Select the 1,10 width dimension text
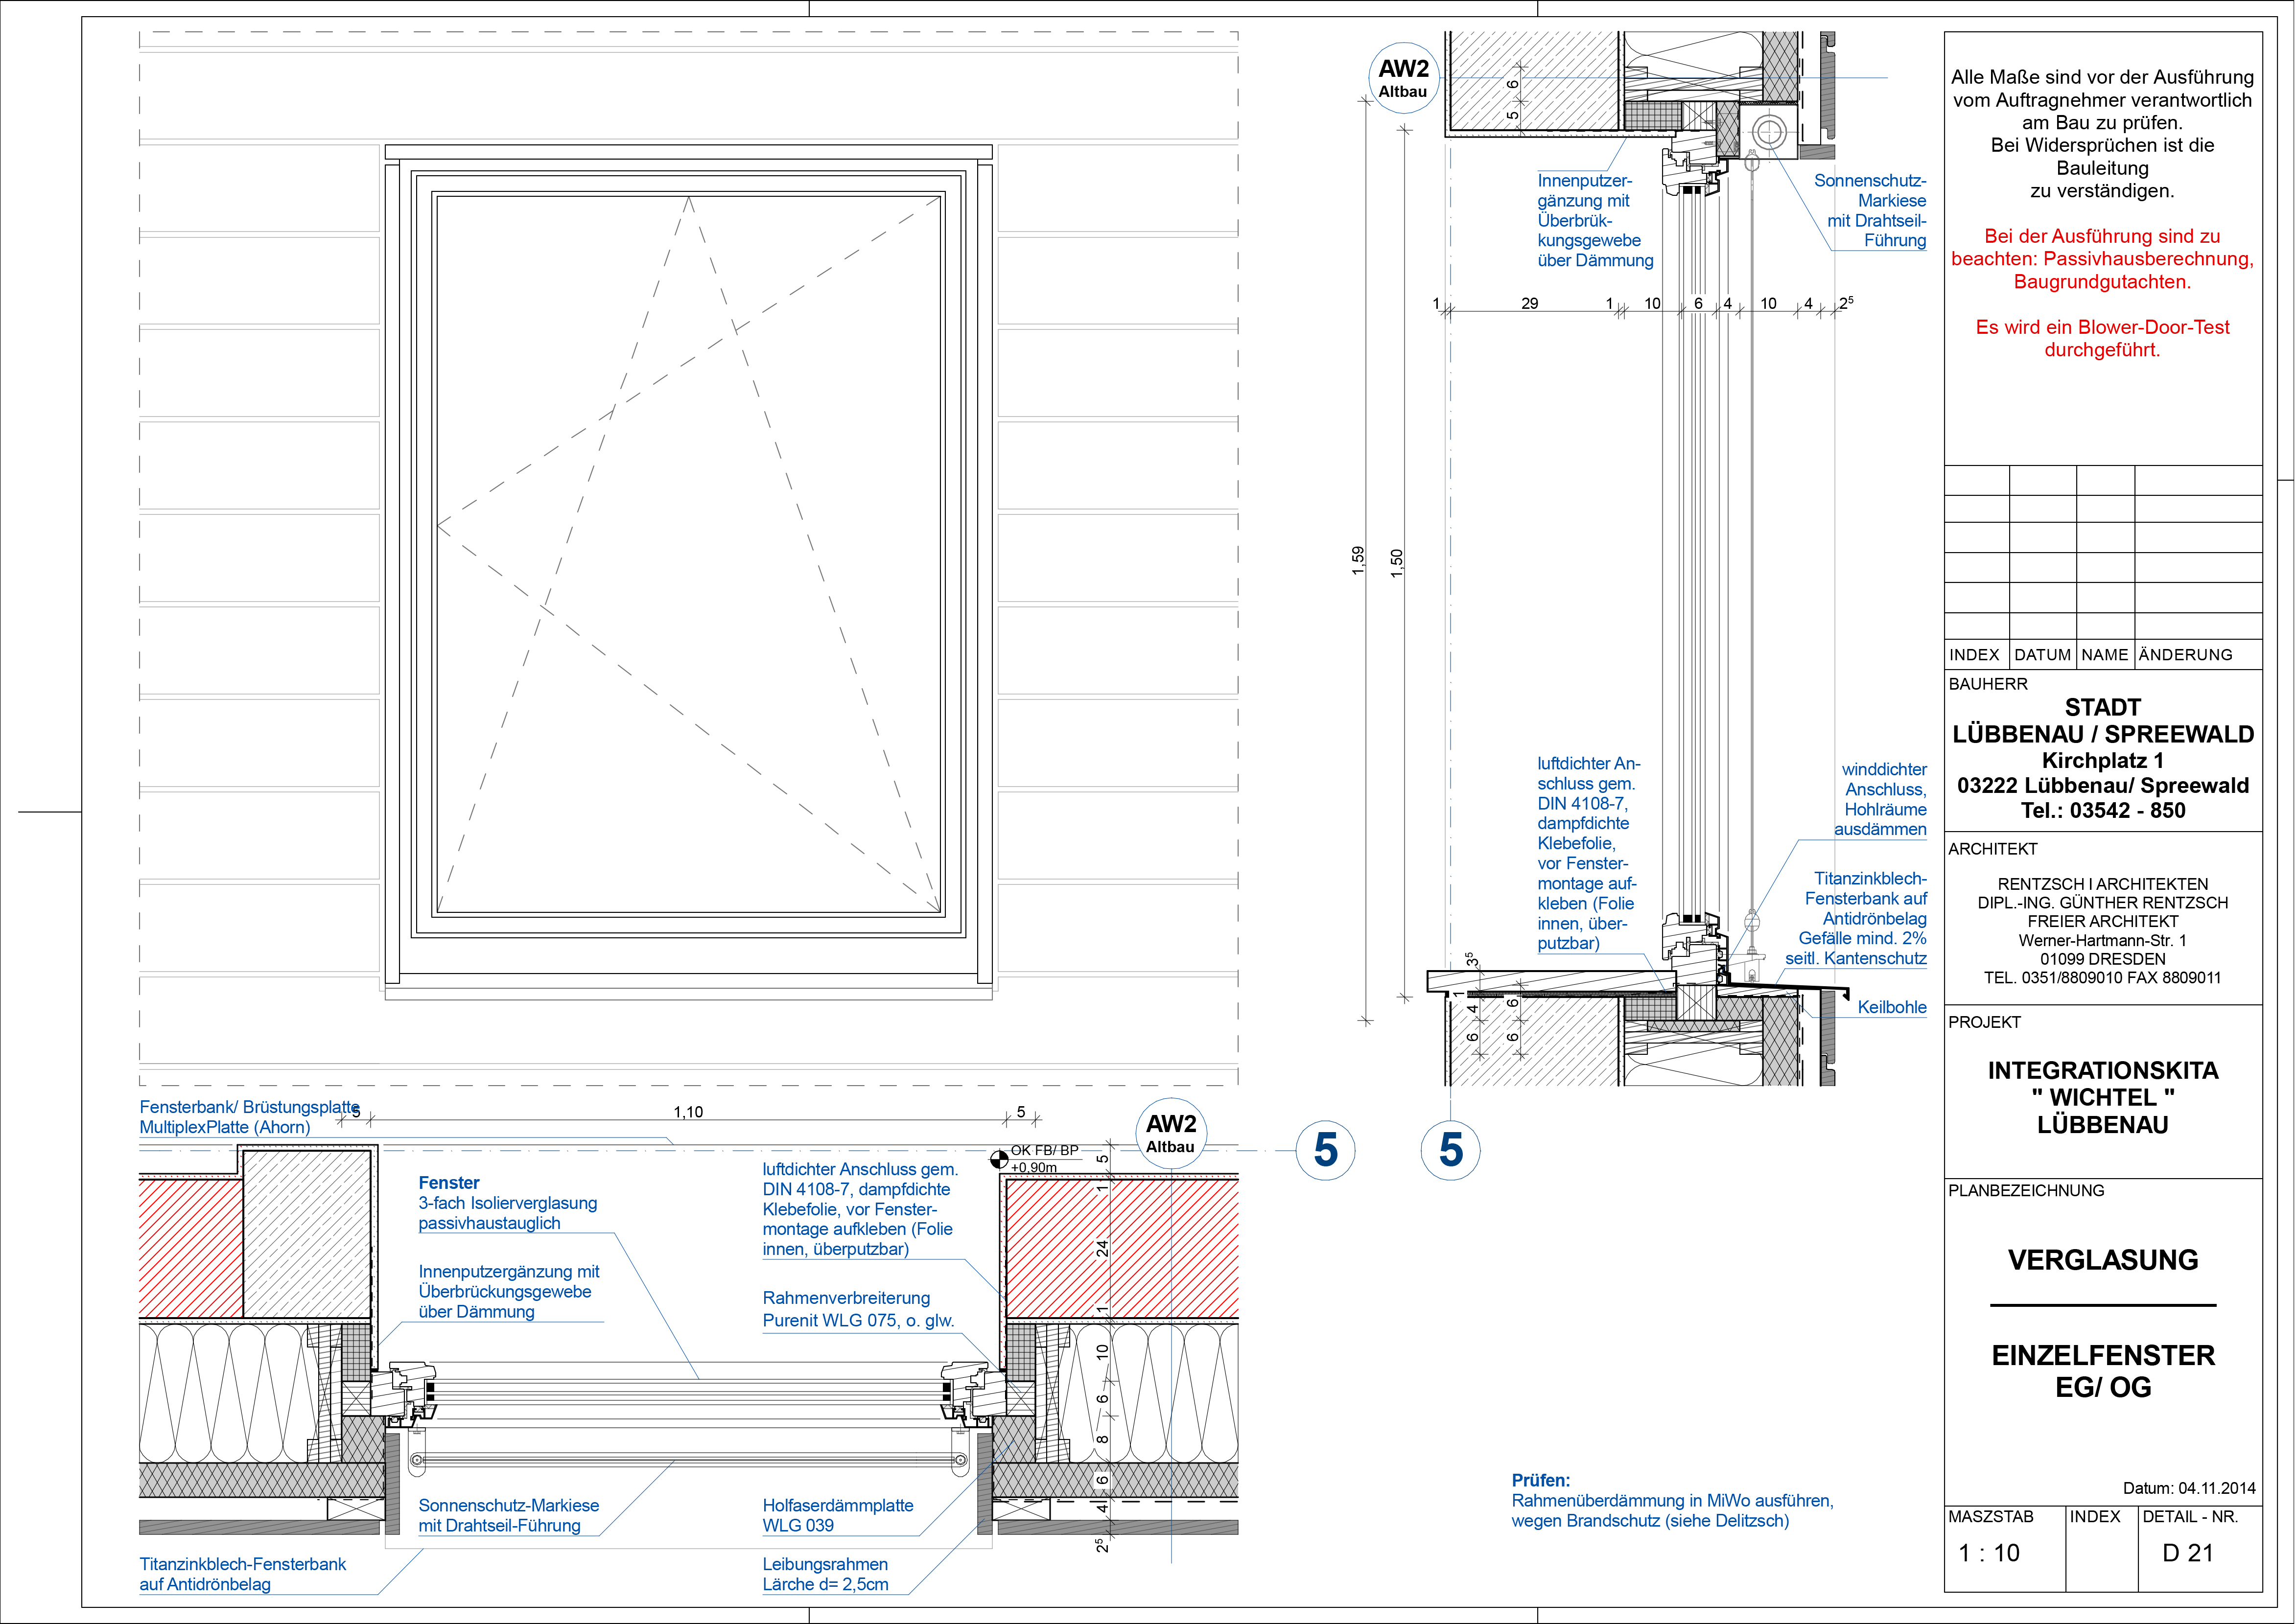The width and height of the screenshot is (2296, 1624). [x=688, y=1112]
